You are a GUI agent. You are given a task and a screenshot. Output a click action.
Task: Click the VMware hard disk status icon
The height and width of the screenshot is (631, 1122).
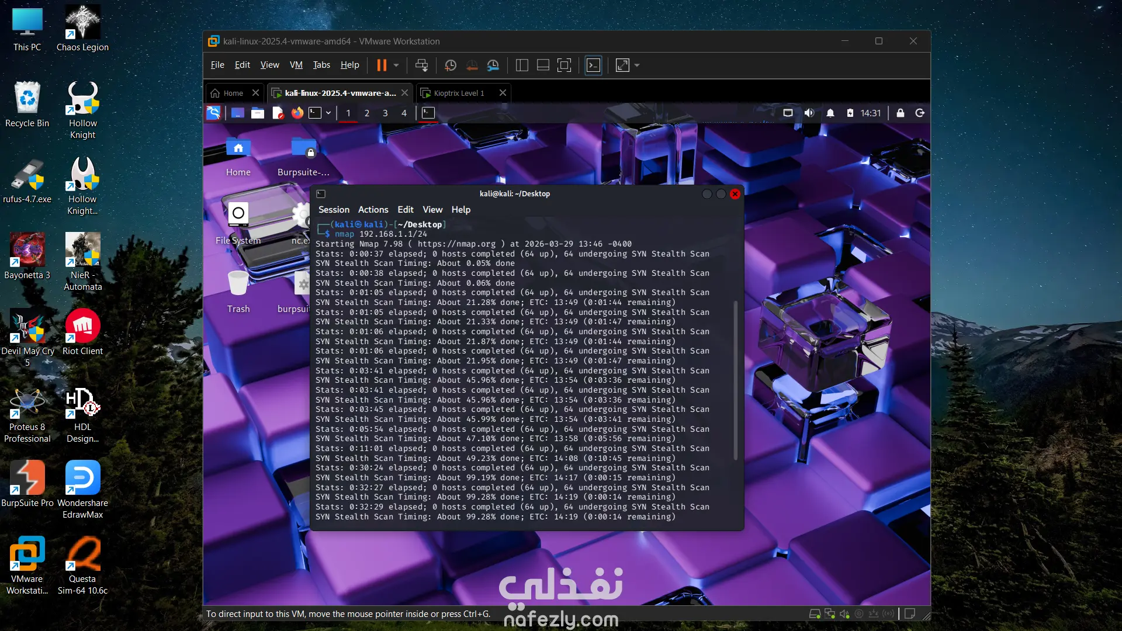[815, 614]
